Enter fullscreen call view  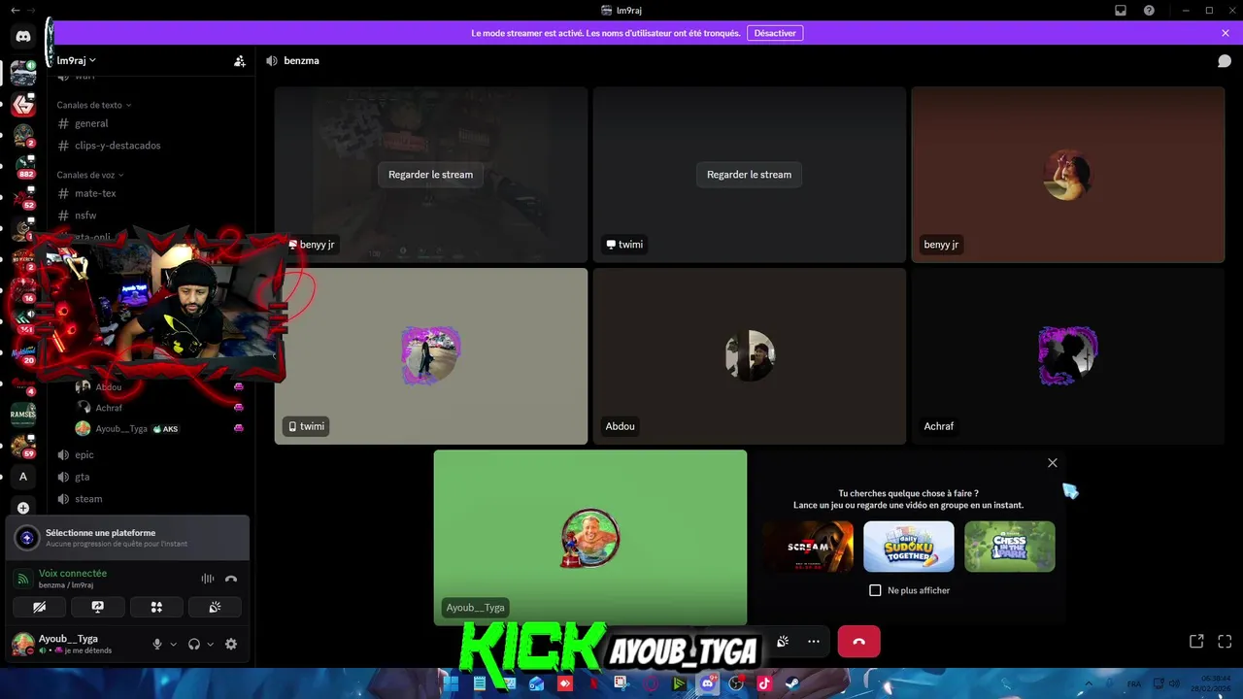click(1225, 642)
